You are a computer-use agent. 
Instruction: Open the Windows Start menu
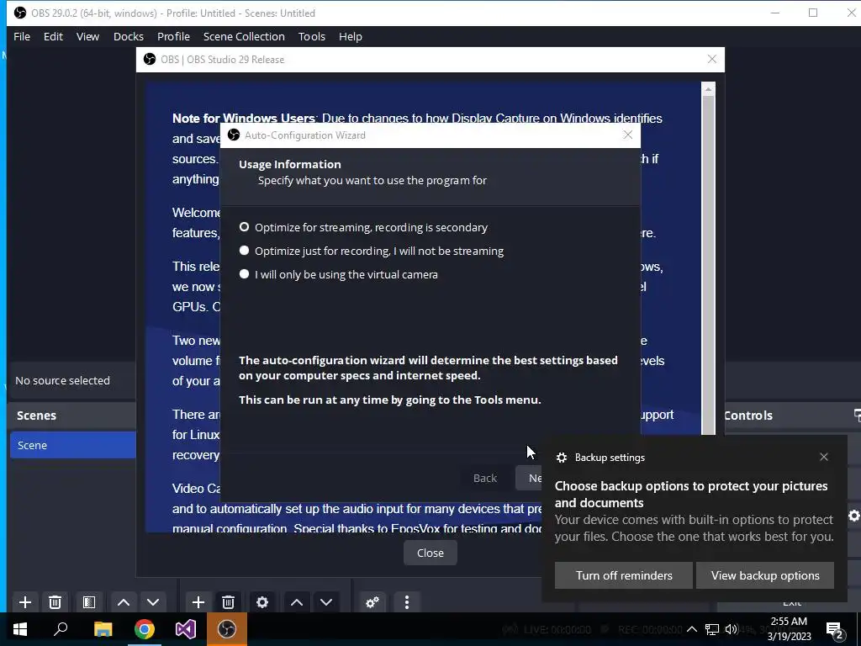(20, 629)
